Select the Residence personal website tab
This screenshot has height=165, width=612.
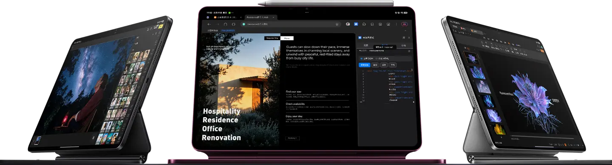pos(261,17)
